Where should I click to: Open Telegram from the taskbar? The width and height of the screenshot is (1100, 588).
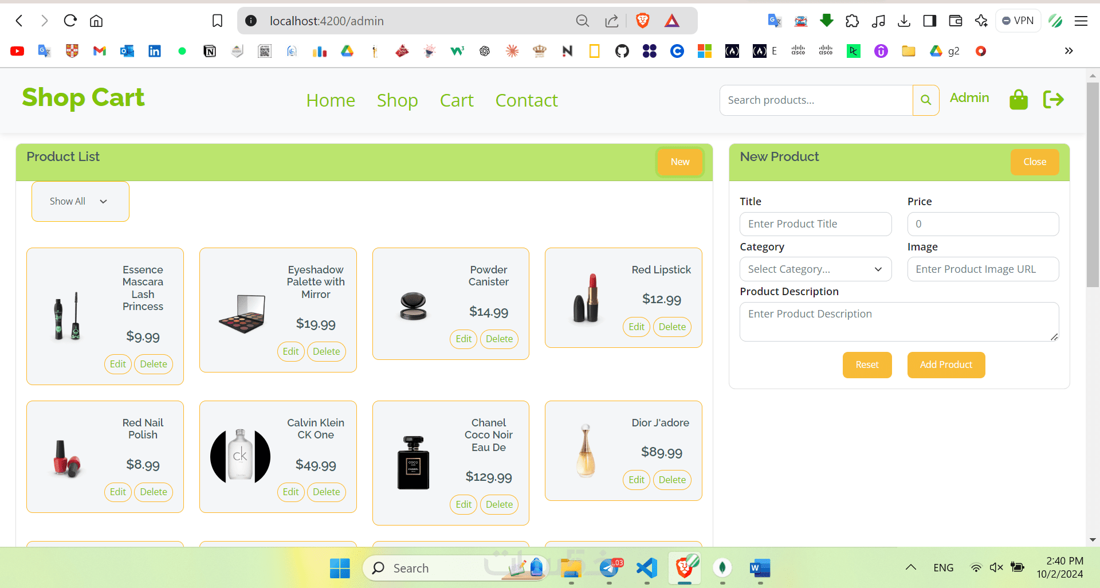(609, 568)
